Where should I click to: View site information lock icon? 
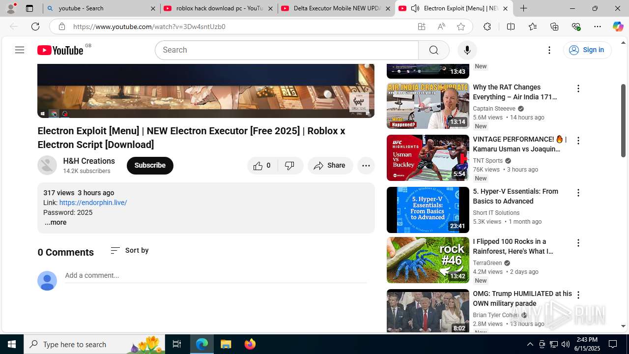tap(61, 27)
